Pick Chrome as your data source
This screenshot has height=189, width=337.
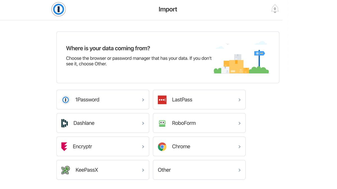point(199,146)
